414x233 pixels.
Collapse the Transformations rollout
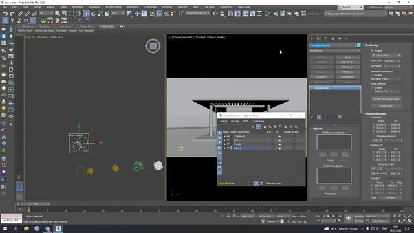coord(375,114)
